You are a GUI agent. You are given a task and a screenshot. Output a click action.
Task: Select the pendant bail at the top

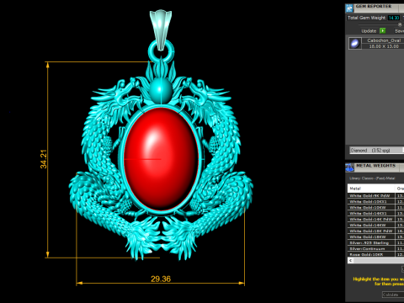161,29
